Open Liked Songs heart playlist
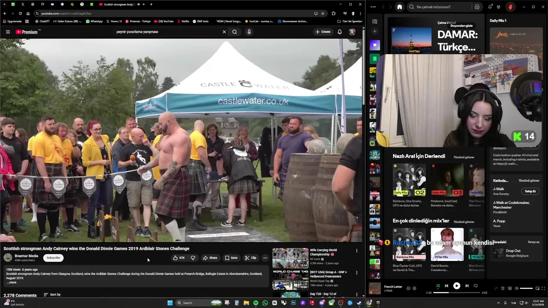Screen dimensions: 548x308 (375, 45)
